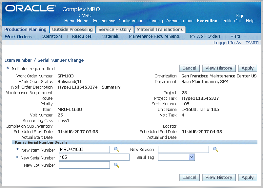Select the Execution link

(207, 21)
